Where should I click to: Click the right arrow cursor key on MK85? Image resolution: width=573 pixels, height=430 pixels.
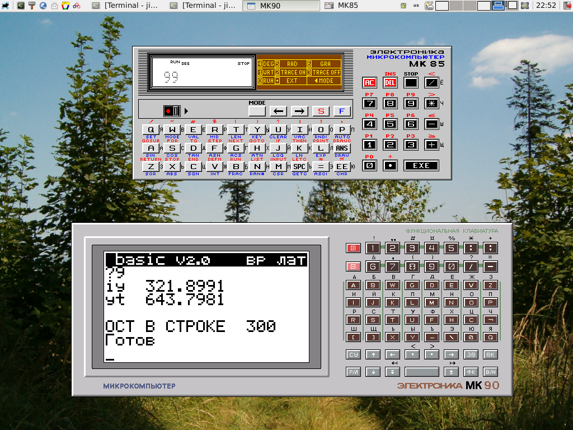(x=300, y=111)
